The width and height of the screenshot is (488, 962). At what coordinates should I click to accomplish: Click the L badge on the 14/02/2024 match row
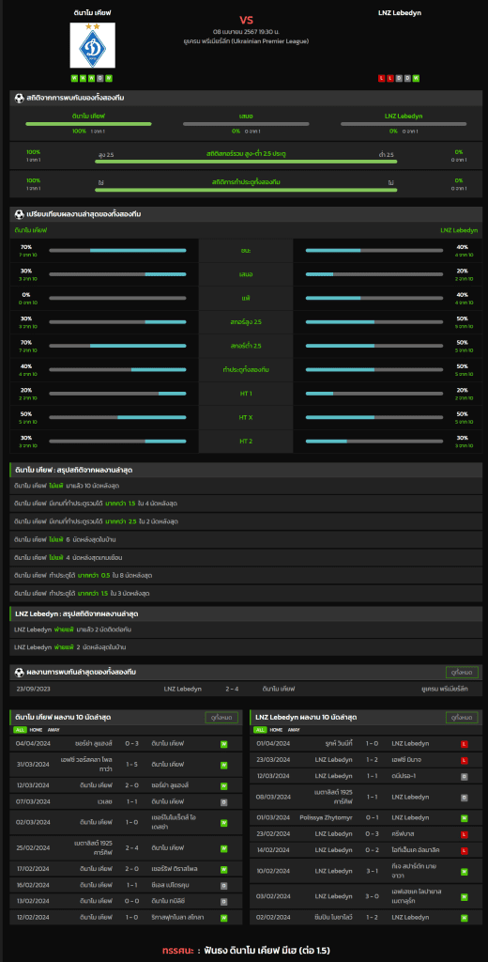[465, 850]
